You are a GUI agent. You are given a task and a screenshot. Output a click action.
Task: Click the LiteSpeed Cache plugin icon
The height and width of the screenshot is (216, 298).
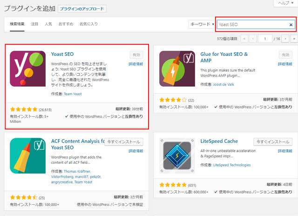[x=177, y=155]
